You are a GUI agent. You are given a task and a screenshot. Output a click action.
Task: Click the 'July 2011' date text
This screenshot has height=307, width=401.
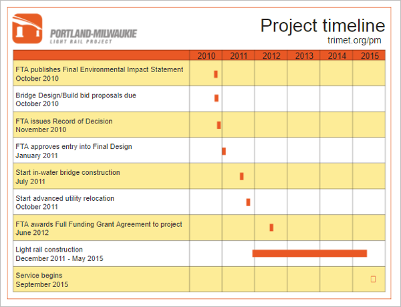30,182
